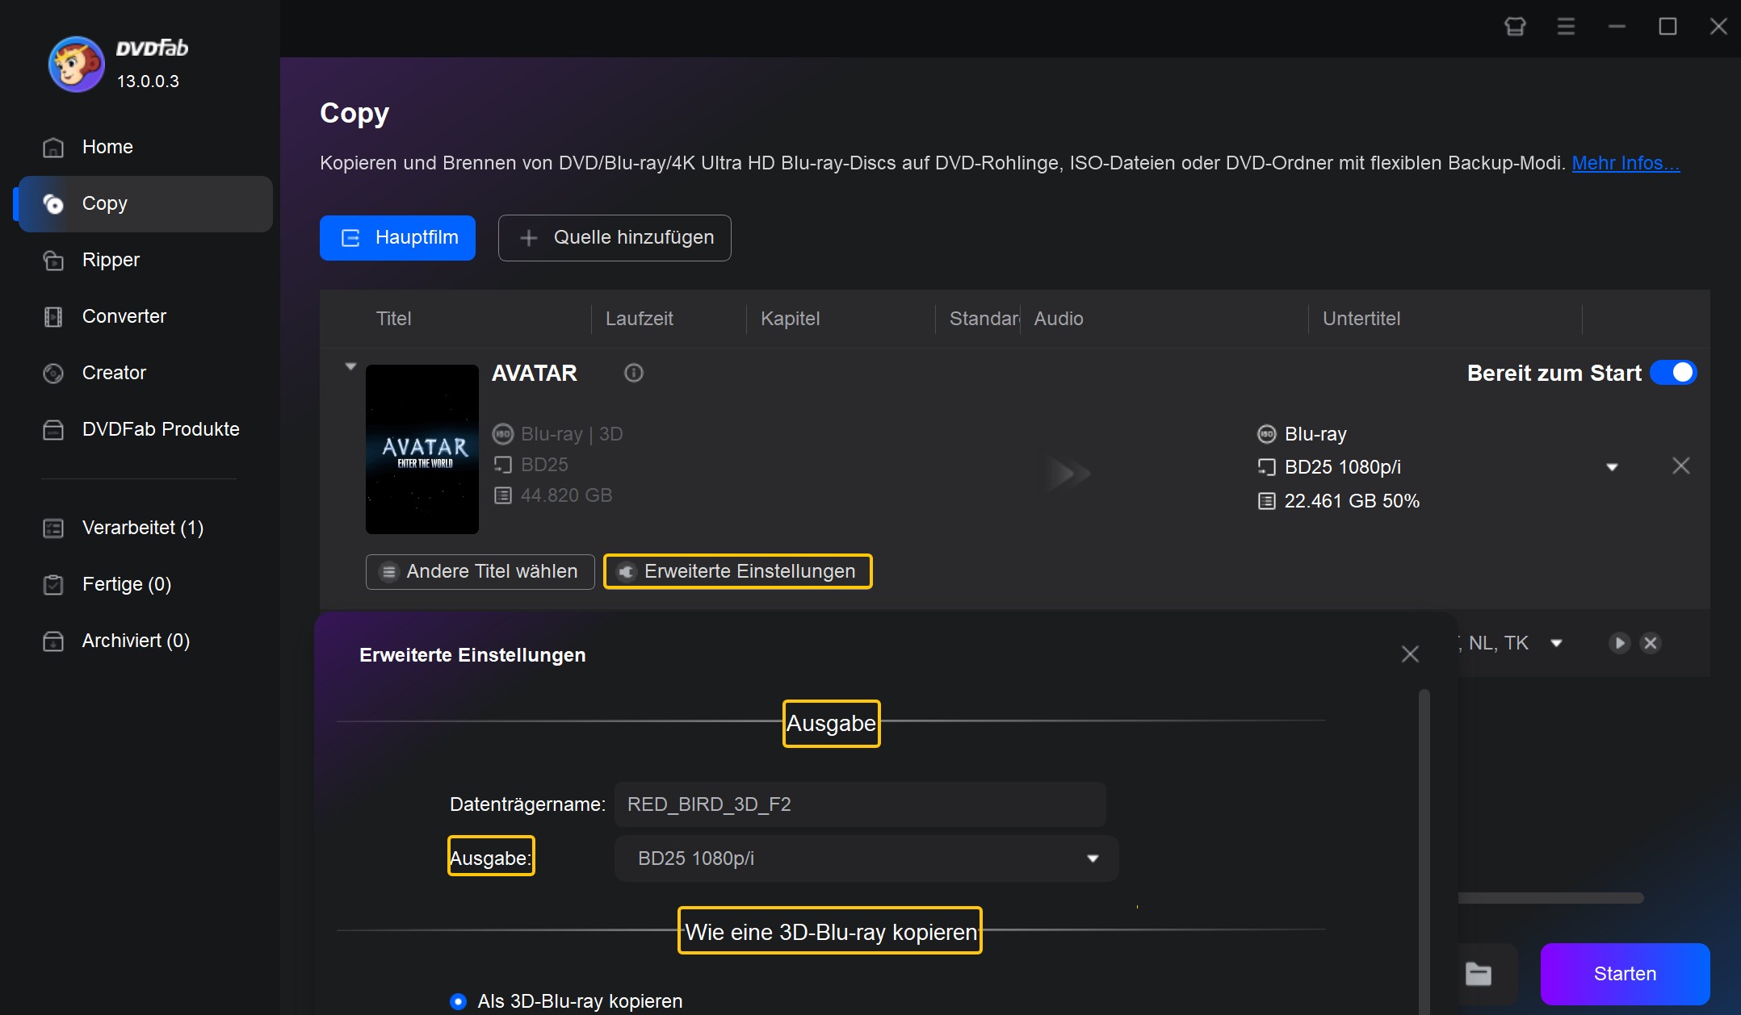Select Hauptfilm tab button
Viewport: 1741px width, 1015px height.
399,237
